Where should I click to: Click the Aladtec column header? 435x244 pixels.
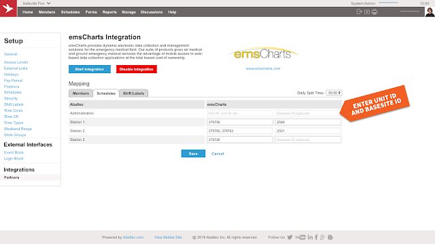[77, 104]
